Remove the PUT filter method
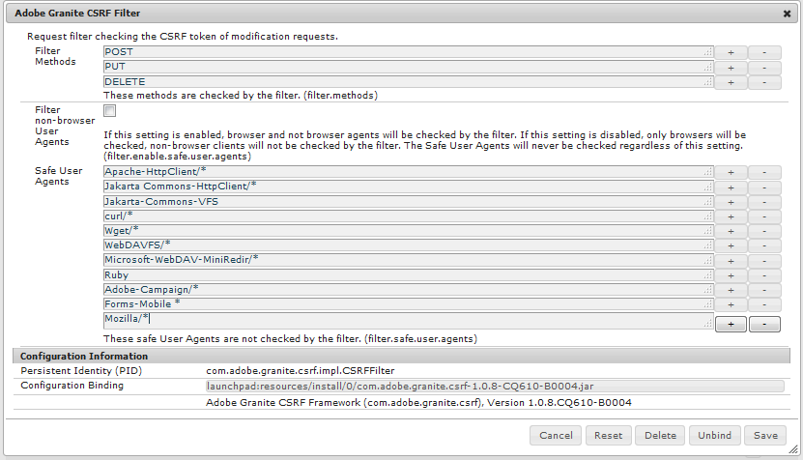 pyautogui.click(x=764, y=68)
